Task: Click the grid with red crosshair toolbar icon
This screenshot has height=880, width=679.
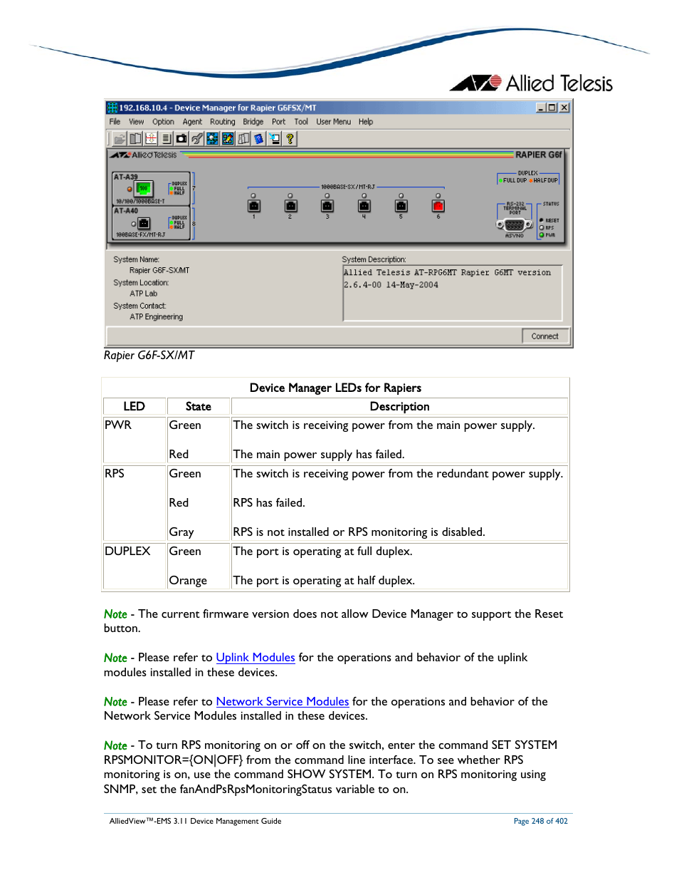Action: coord(151,138)
